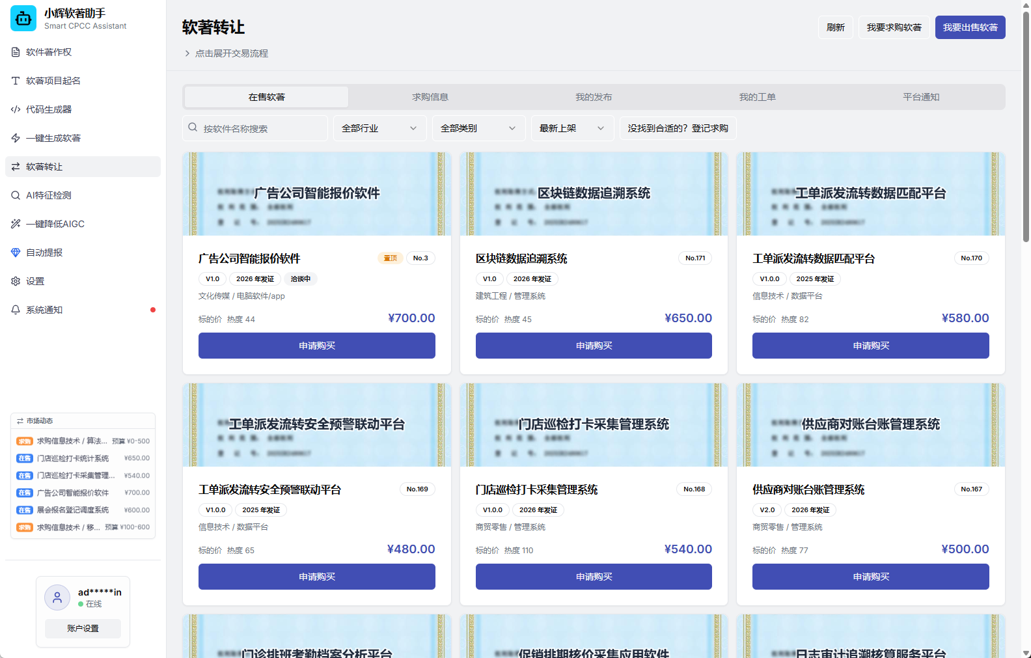Click the 工单派发流转安全预警联动平台 card title
The height and width of the screenshot is (658, 1031).
[x=269, y=489]
